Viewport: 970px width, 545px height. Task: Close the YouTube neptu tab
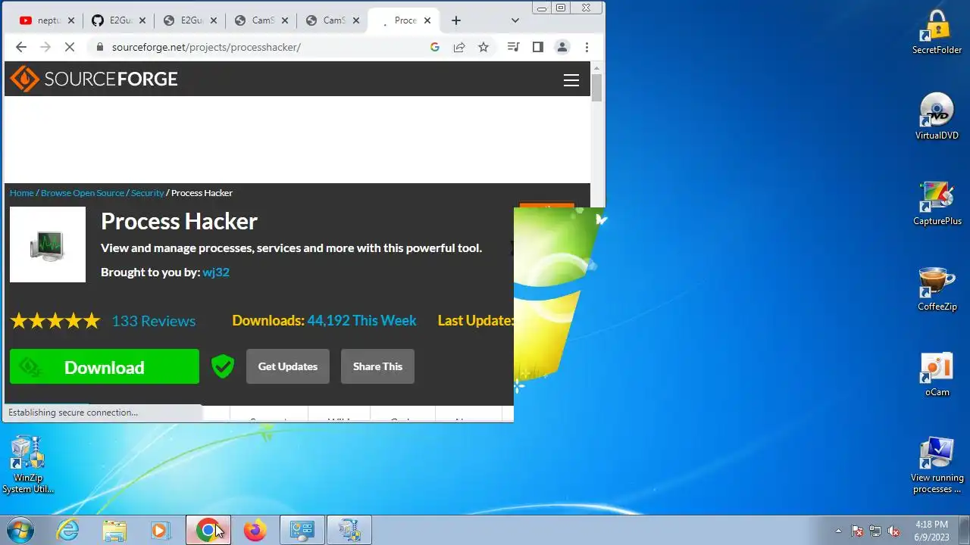(70, 20)
